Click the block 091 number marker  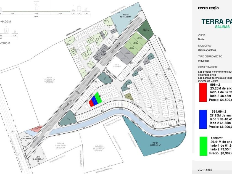102,111
